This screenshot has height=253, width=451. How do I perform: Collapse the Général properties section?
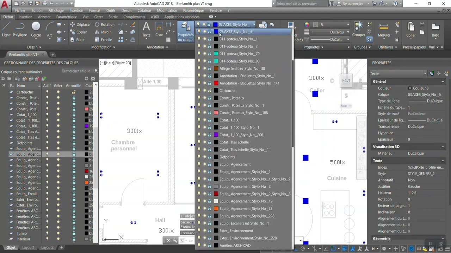pos(443,82)
